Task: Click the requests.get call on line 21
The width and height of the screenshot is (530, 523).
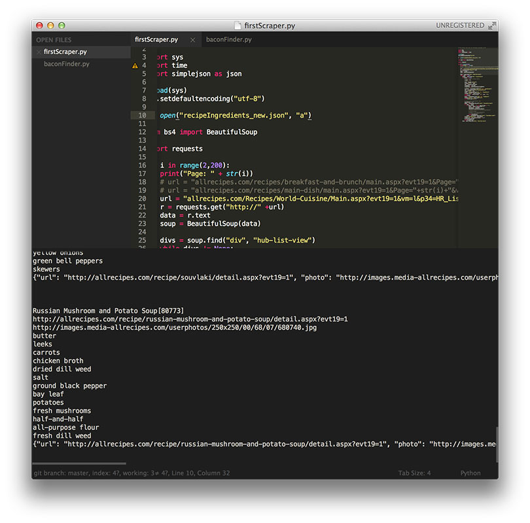Action: click(230, 207)
